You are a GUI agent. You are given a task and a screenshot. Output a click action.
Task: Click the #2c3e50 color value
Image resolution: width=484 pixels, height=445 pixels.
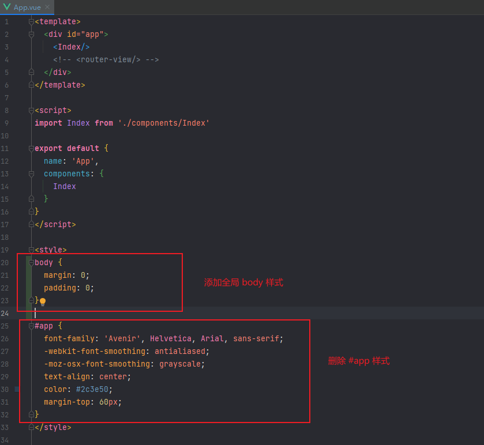coord(92,390)
